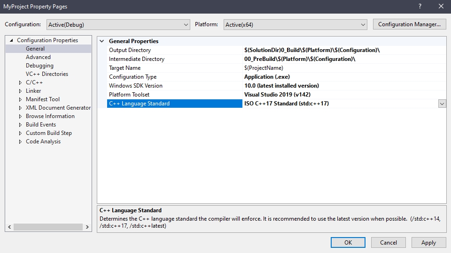Select the C++ Language Standard property

click(x=175, y=104)
